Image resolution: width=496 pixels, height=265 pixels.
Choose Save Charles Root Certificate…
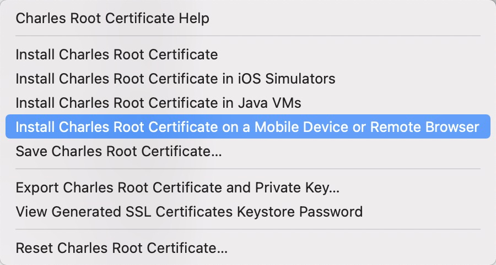[x=118, y=151]
